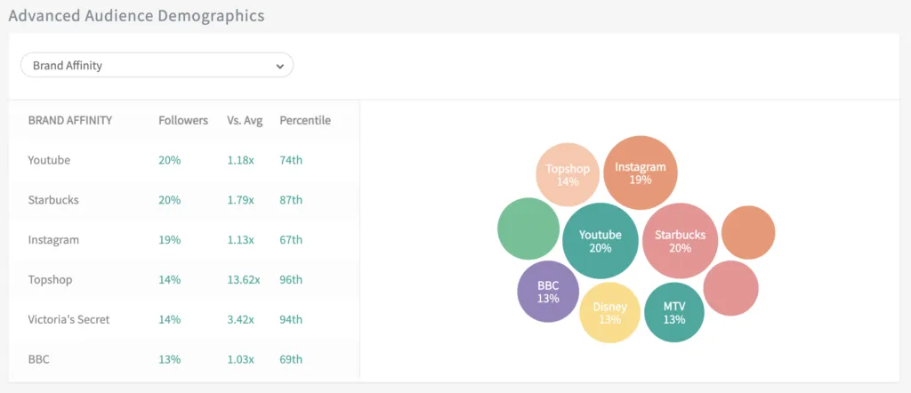Screen dimensions: 911x393
Task: Click the Topshop 14% bubble
Action: coord(568,175)
